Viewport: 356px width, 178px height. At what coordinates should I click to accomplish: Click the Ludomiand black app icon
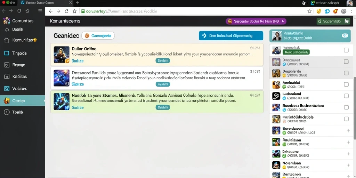pyautogui.click(x=276, y=96)
